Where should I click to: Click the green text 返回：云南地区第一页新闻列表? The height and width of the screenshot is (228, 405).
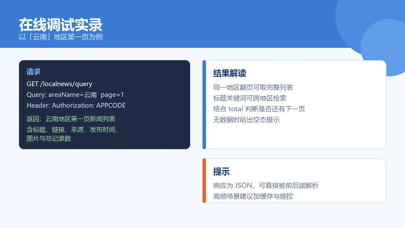click(x=71, y=119)
